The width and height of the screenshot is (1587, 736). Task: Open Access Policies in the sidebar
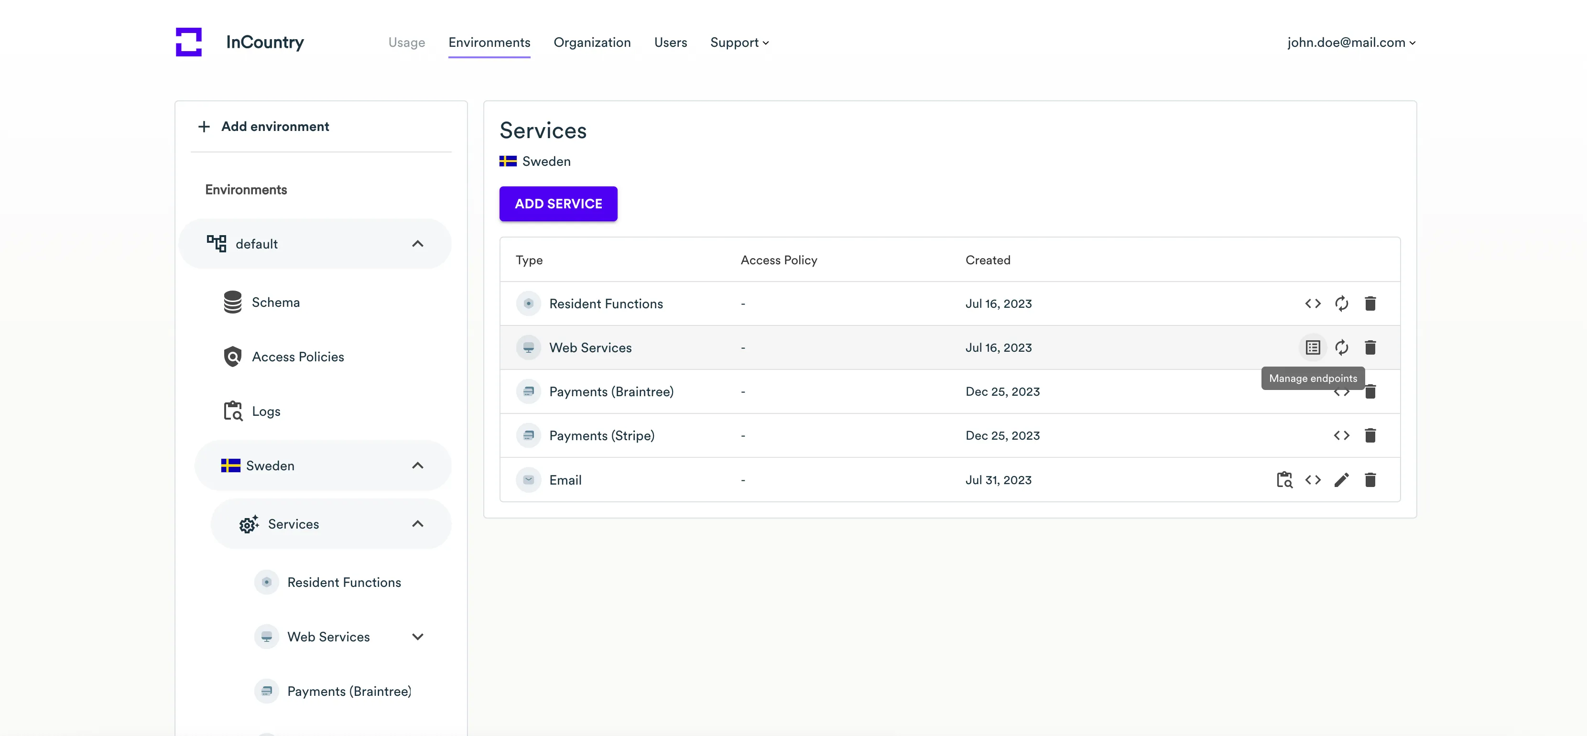point(297,357)
